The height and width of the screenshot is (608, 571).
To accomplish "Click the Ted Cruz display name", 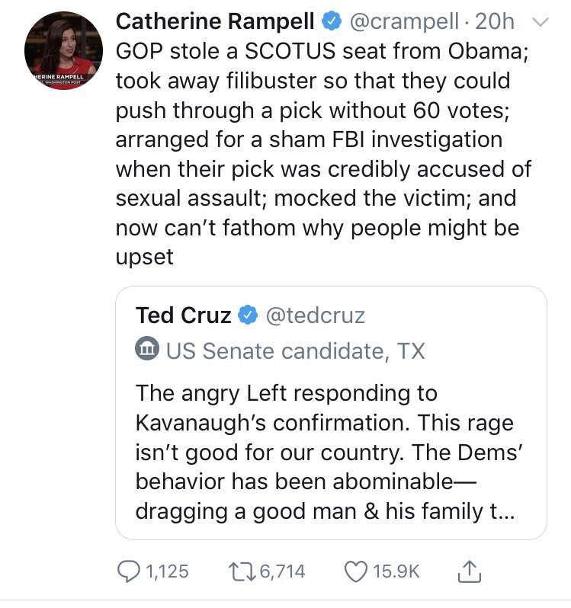I will tap(183, 315).
